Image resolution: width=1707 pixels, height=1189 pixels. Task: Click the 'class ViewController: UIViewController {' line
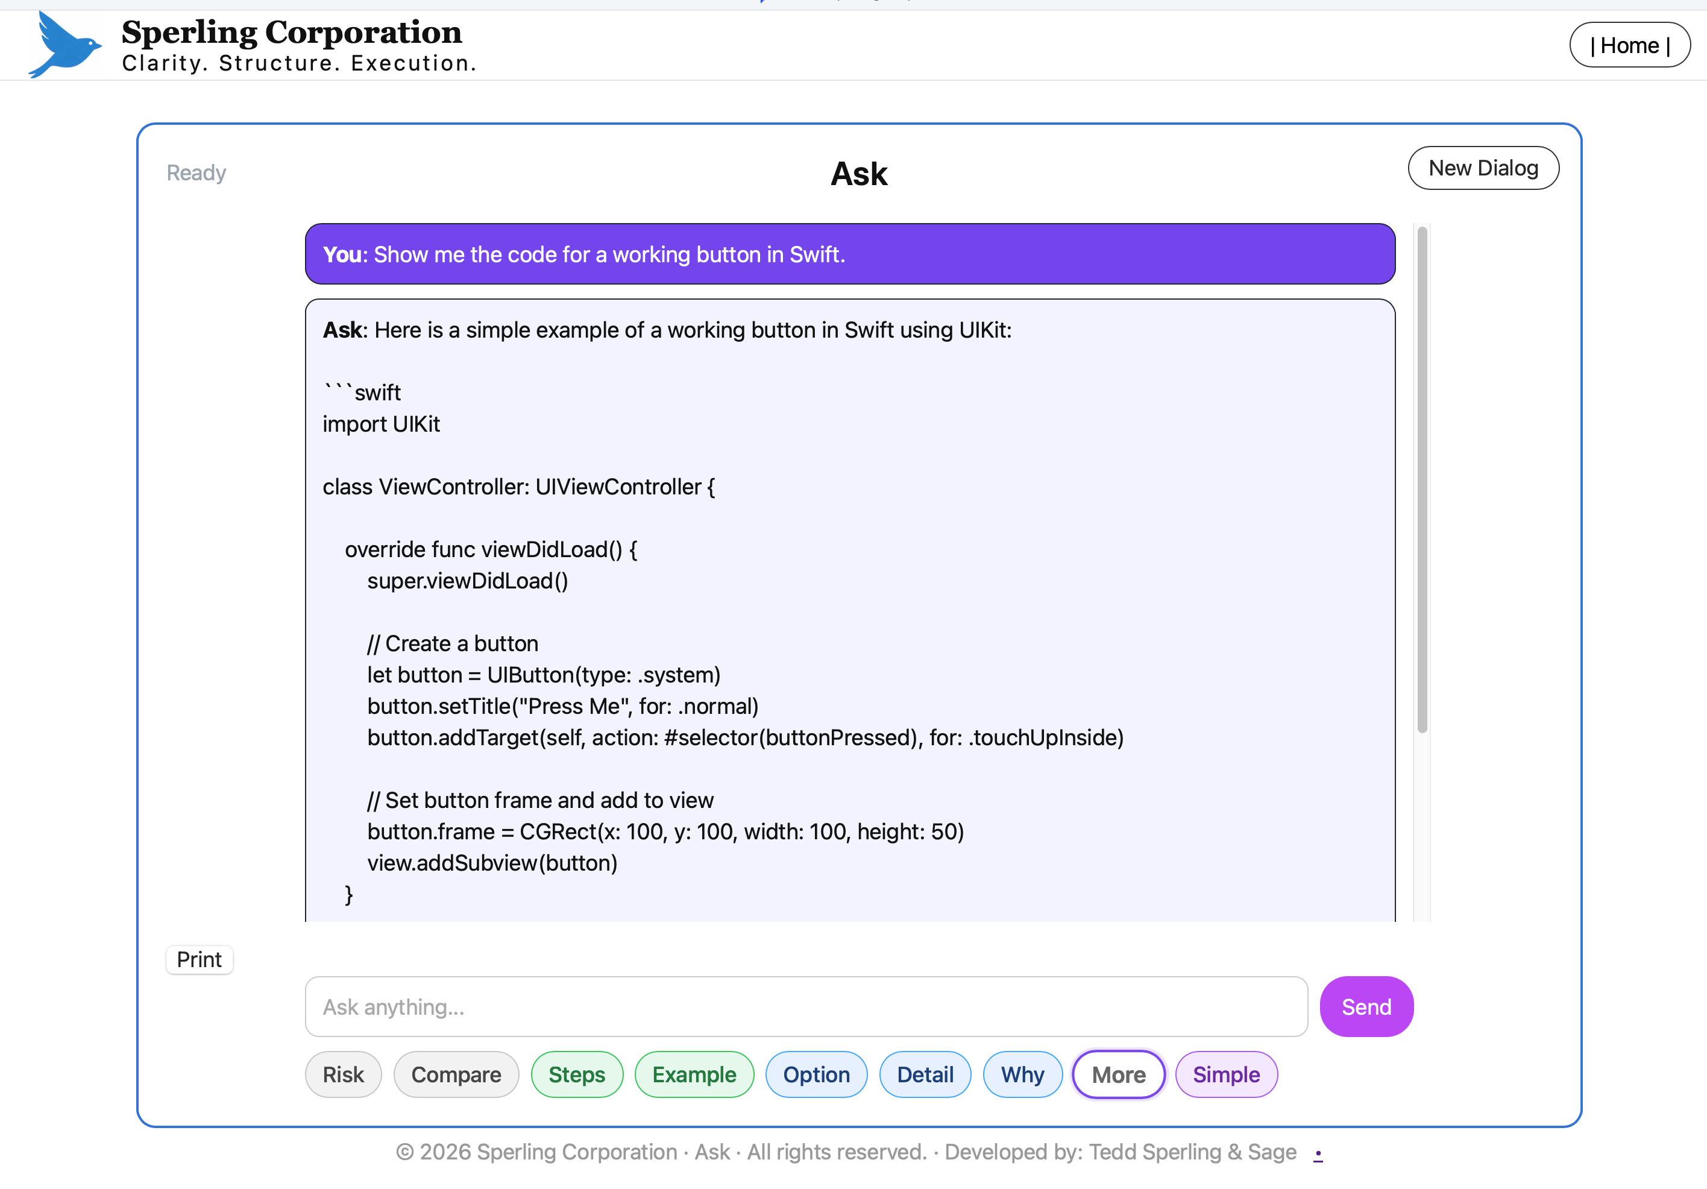tap(519, 487)
